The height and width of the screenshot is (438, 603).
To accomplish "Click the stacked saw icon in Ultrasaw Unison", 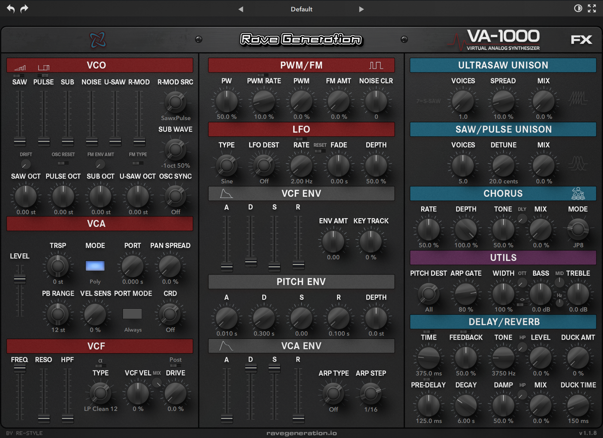I will [578, 98].
